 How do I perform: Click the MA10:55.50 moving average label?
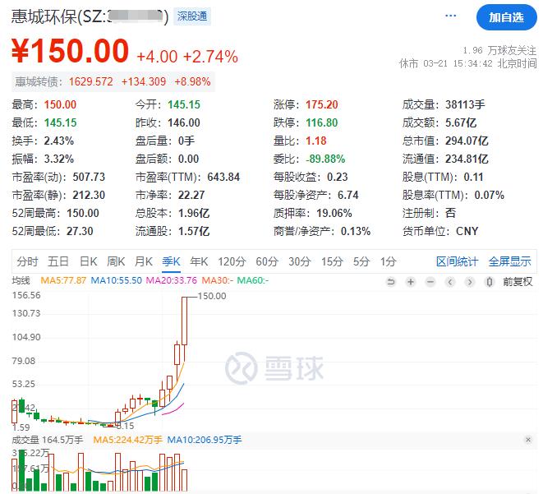(x=117, y=280)
